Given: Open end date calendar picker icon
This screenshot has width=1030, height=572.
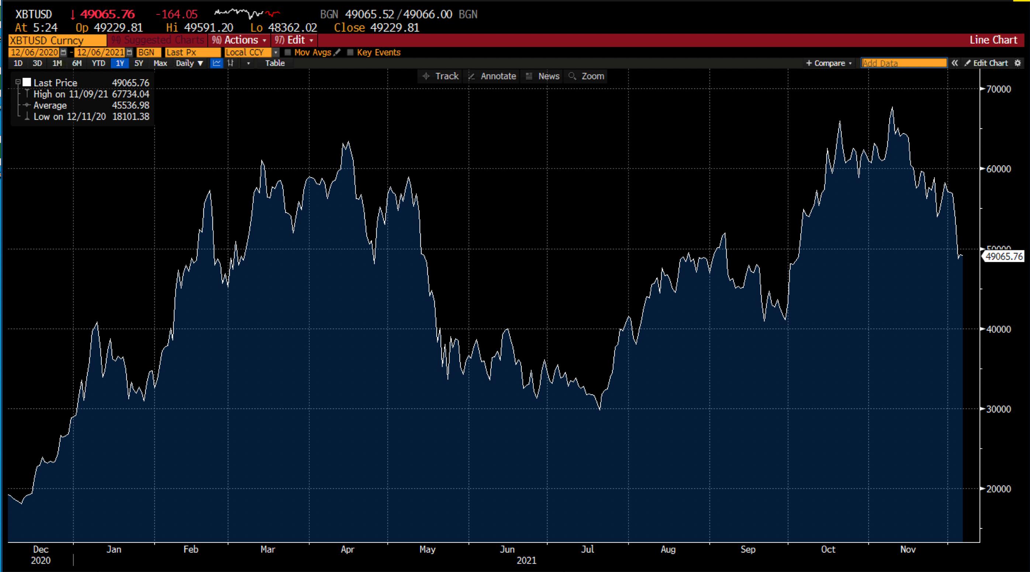Looking at the screenshot, I should click(x=129, y=52).
